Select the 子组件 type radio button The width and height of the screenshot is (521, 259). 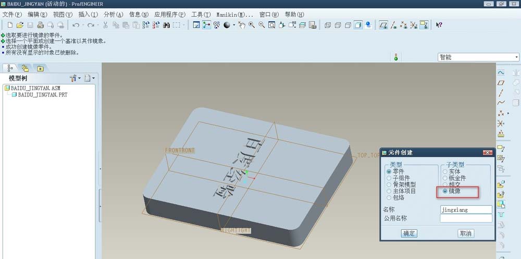pos(389,178)
